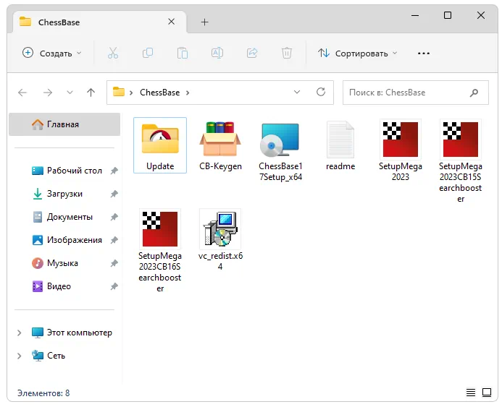
Task: Open Главная in navigation pane
Action: click(x=64, y=124)
